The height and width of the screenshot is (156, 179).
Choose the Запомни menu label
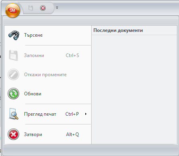pyautogui.click(x=34, y=55)
